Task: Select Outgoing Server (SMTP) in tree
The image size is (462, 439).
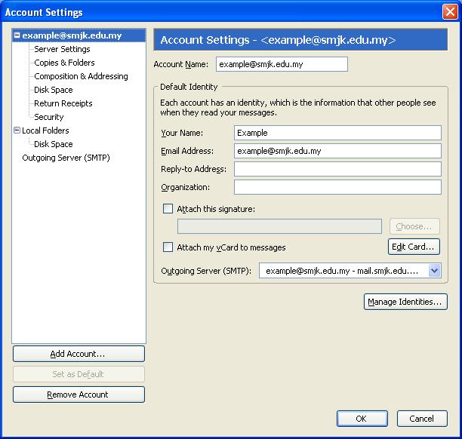Action: tap(66, 158)
